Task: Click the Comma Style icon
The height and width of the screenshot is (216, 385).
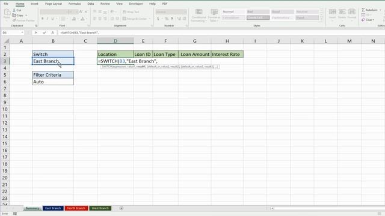Action: coord(172,19)
